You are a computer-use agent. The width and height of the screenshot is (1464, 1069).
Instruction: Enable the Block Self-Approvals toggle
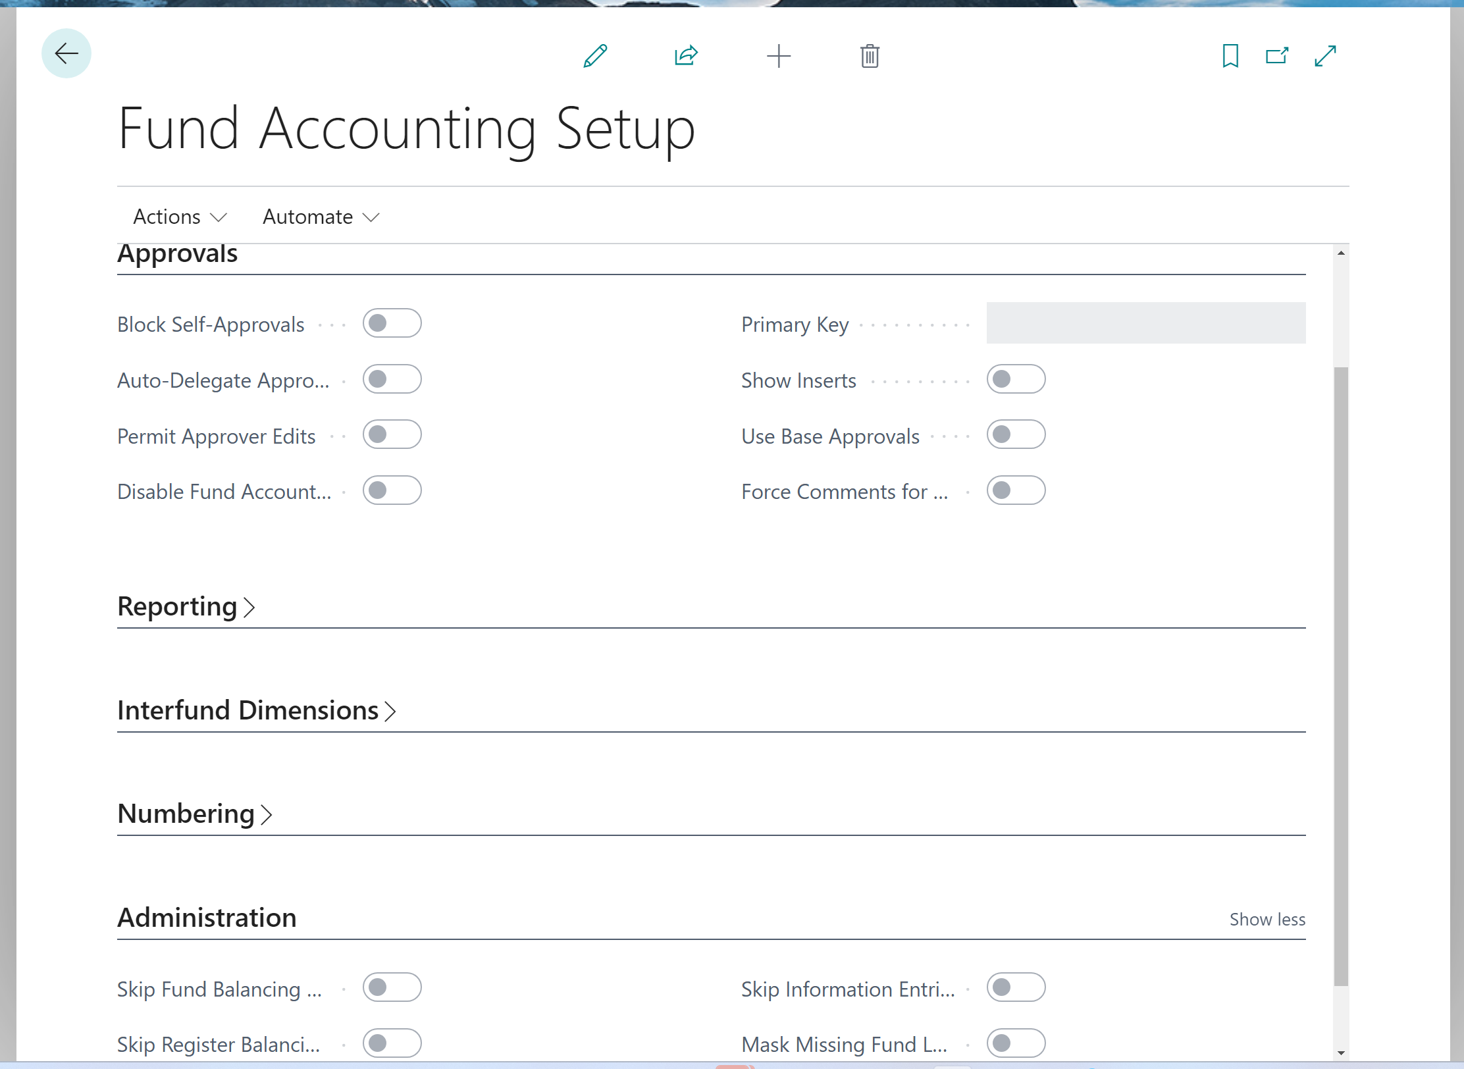point(392,323)
